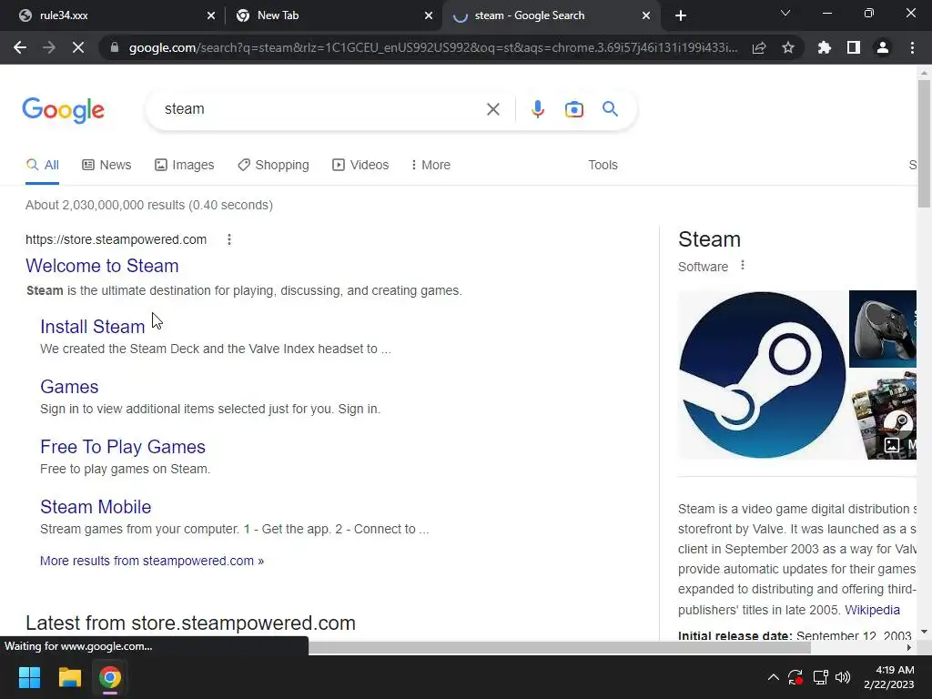This screenshot has height=699, width=932.
Task: Open the Wikipedia link in panel
Action: (872, 610)
